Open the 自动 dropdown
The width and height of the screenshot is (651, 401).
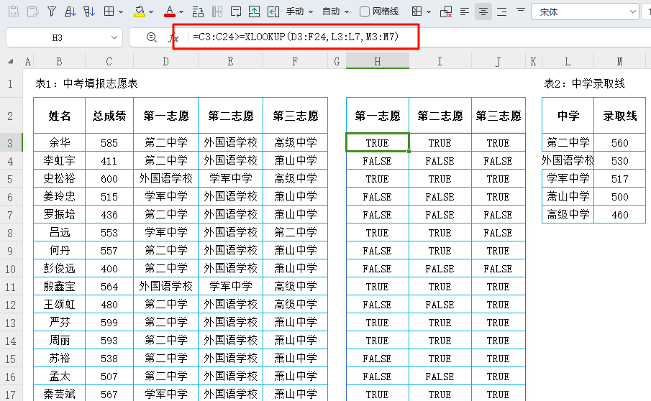pyautogui.click(x=335, y=11)
